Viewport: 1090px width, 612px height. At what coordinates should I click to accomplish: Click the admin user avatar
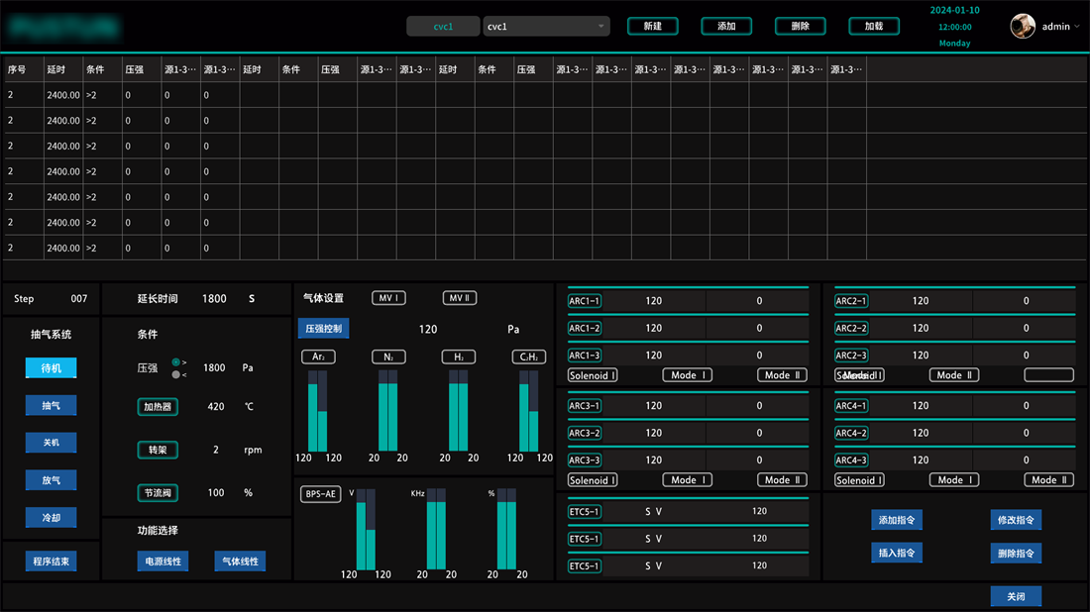pyautogui.click(x=1023, y=27)
